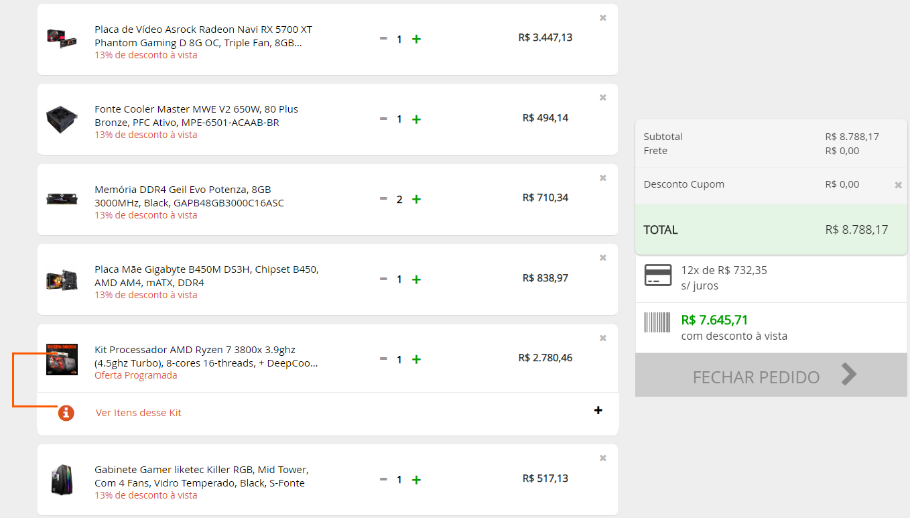910x518 pixels.
Task: Click the discount note under Radeon RX 5700 XT
Action: [x=146, y=55]
